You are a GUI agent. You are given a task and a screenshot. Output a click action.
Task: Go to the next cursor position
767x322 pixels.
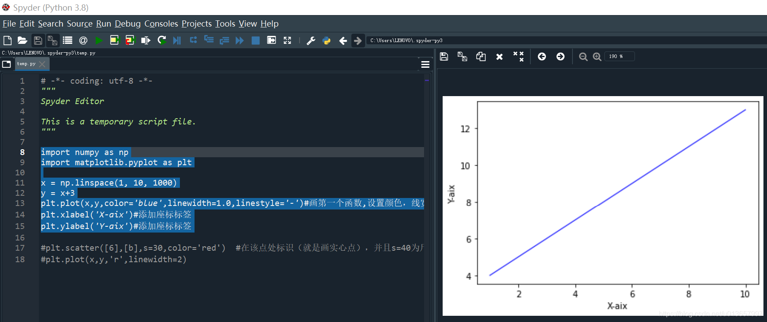coord(358,41)
